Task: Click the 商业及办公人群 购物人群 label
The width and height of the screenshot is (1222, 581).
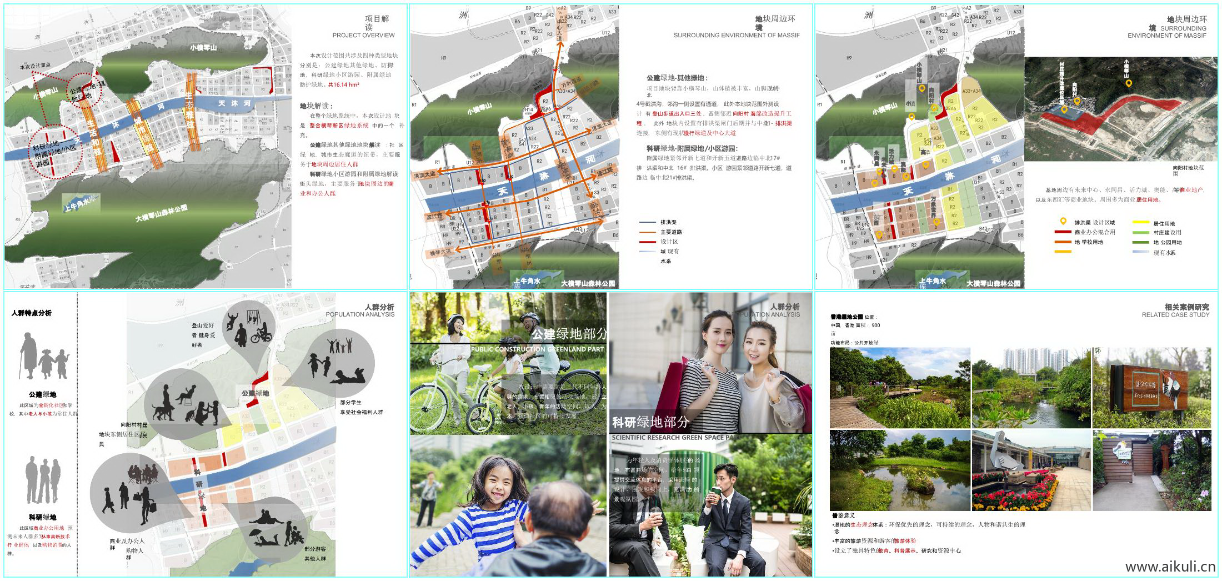Action: click(x=127, y=549)
